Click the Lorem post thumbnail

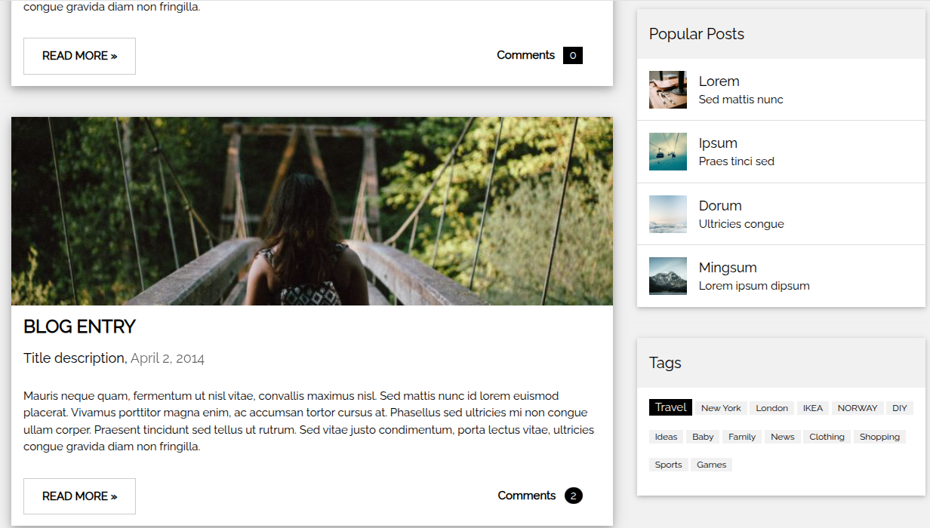(668, 90)
